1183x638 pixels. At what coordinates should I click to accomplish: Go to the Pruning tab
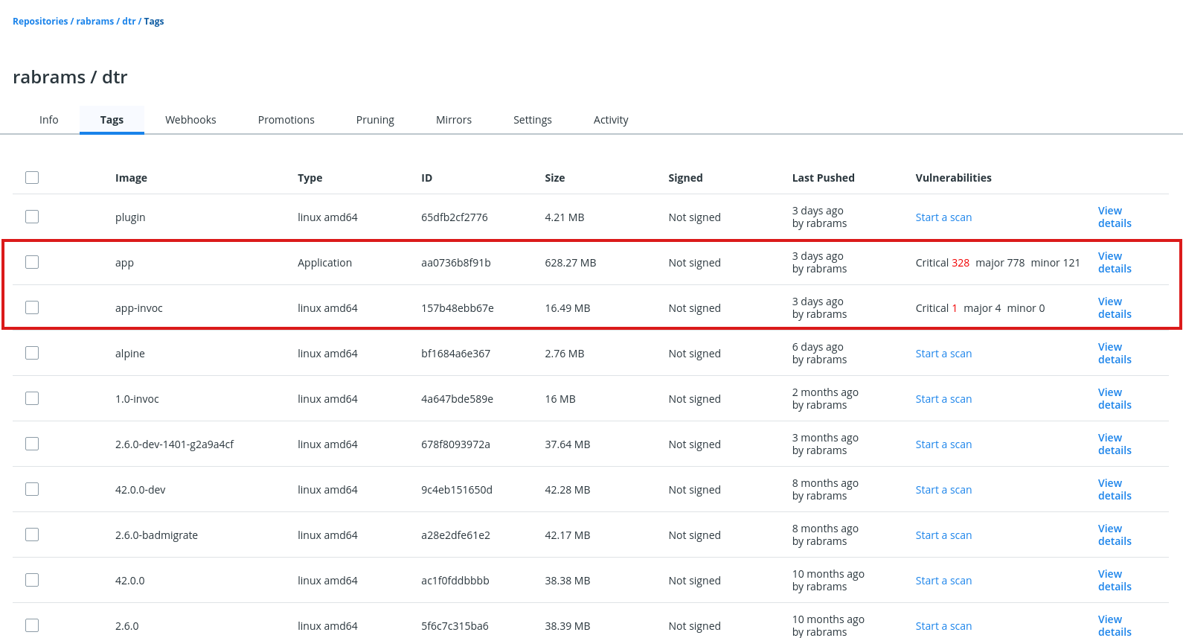(375, 120)
